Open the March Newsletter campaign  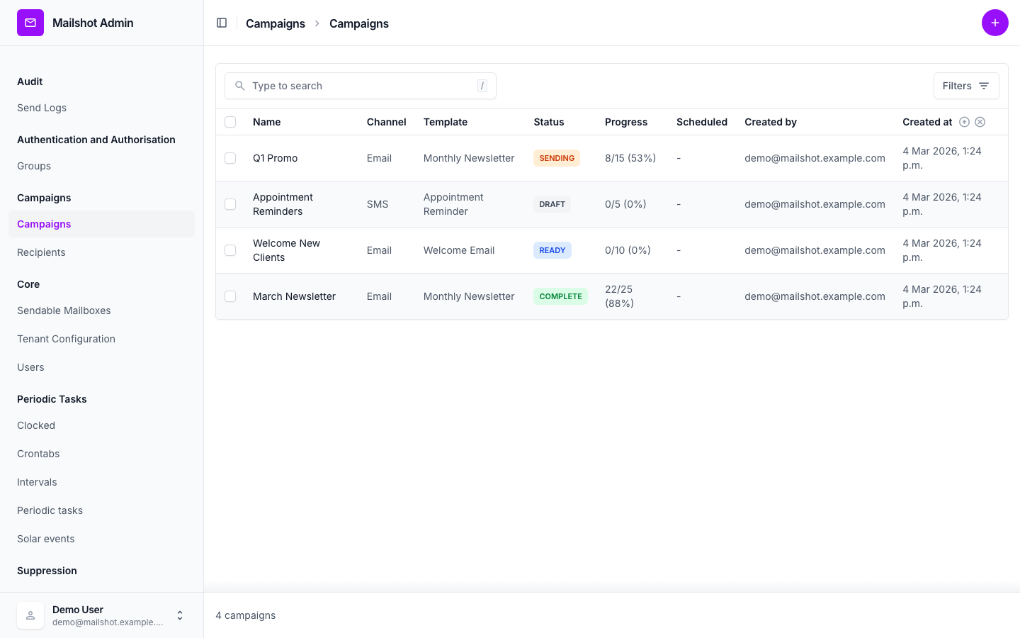pyautogui.click(x=294, y=296)
